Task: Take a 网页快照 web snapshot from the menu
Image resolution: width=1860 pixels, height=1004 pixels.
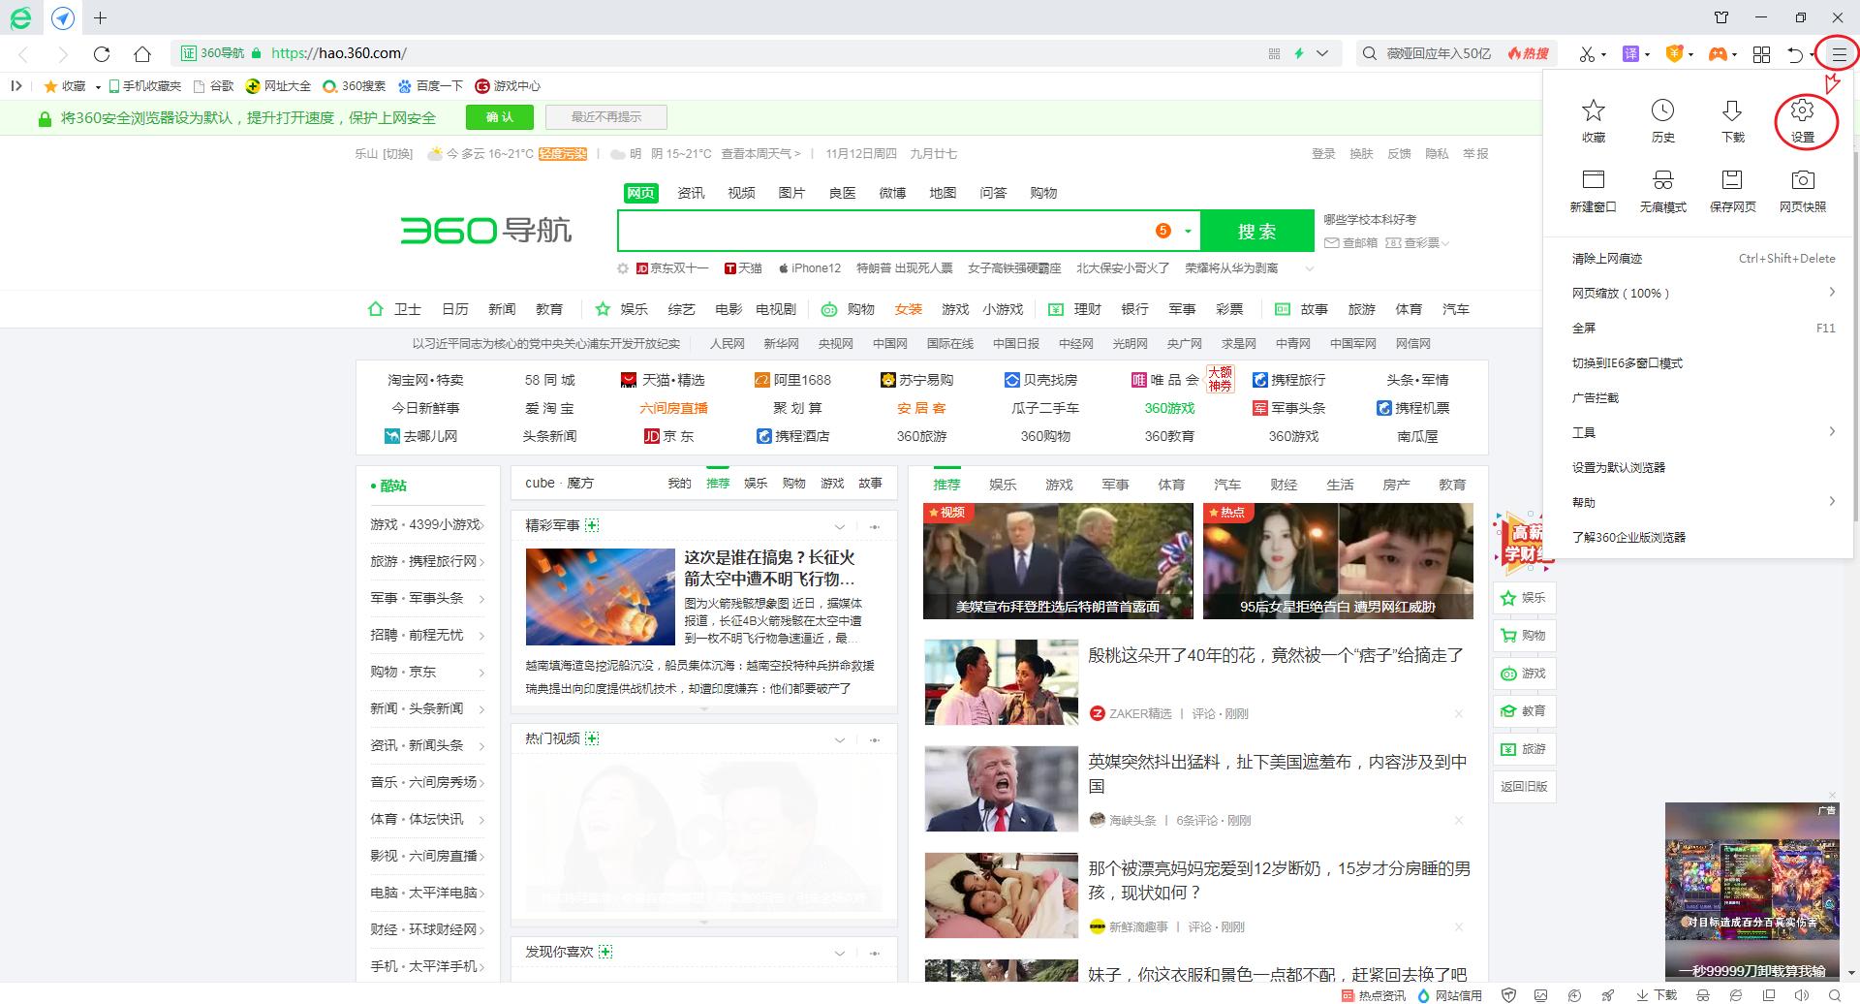Action: click(1801, 190)
